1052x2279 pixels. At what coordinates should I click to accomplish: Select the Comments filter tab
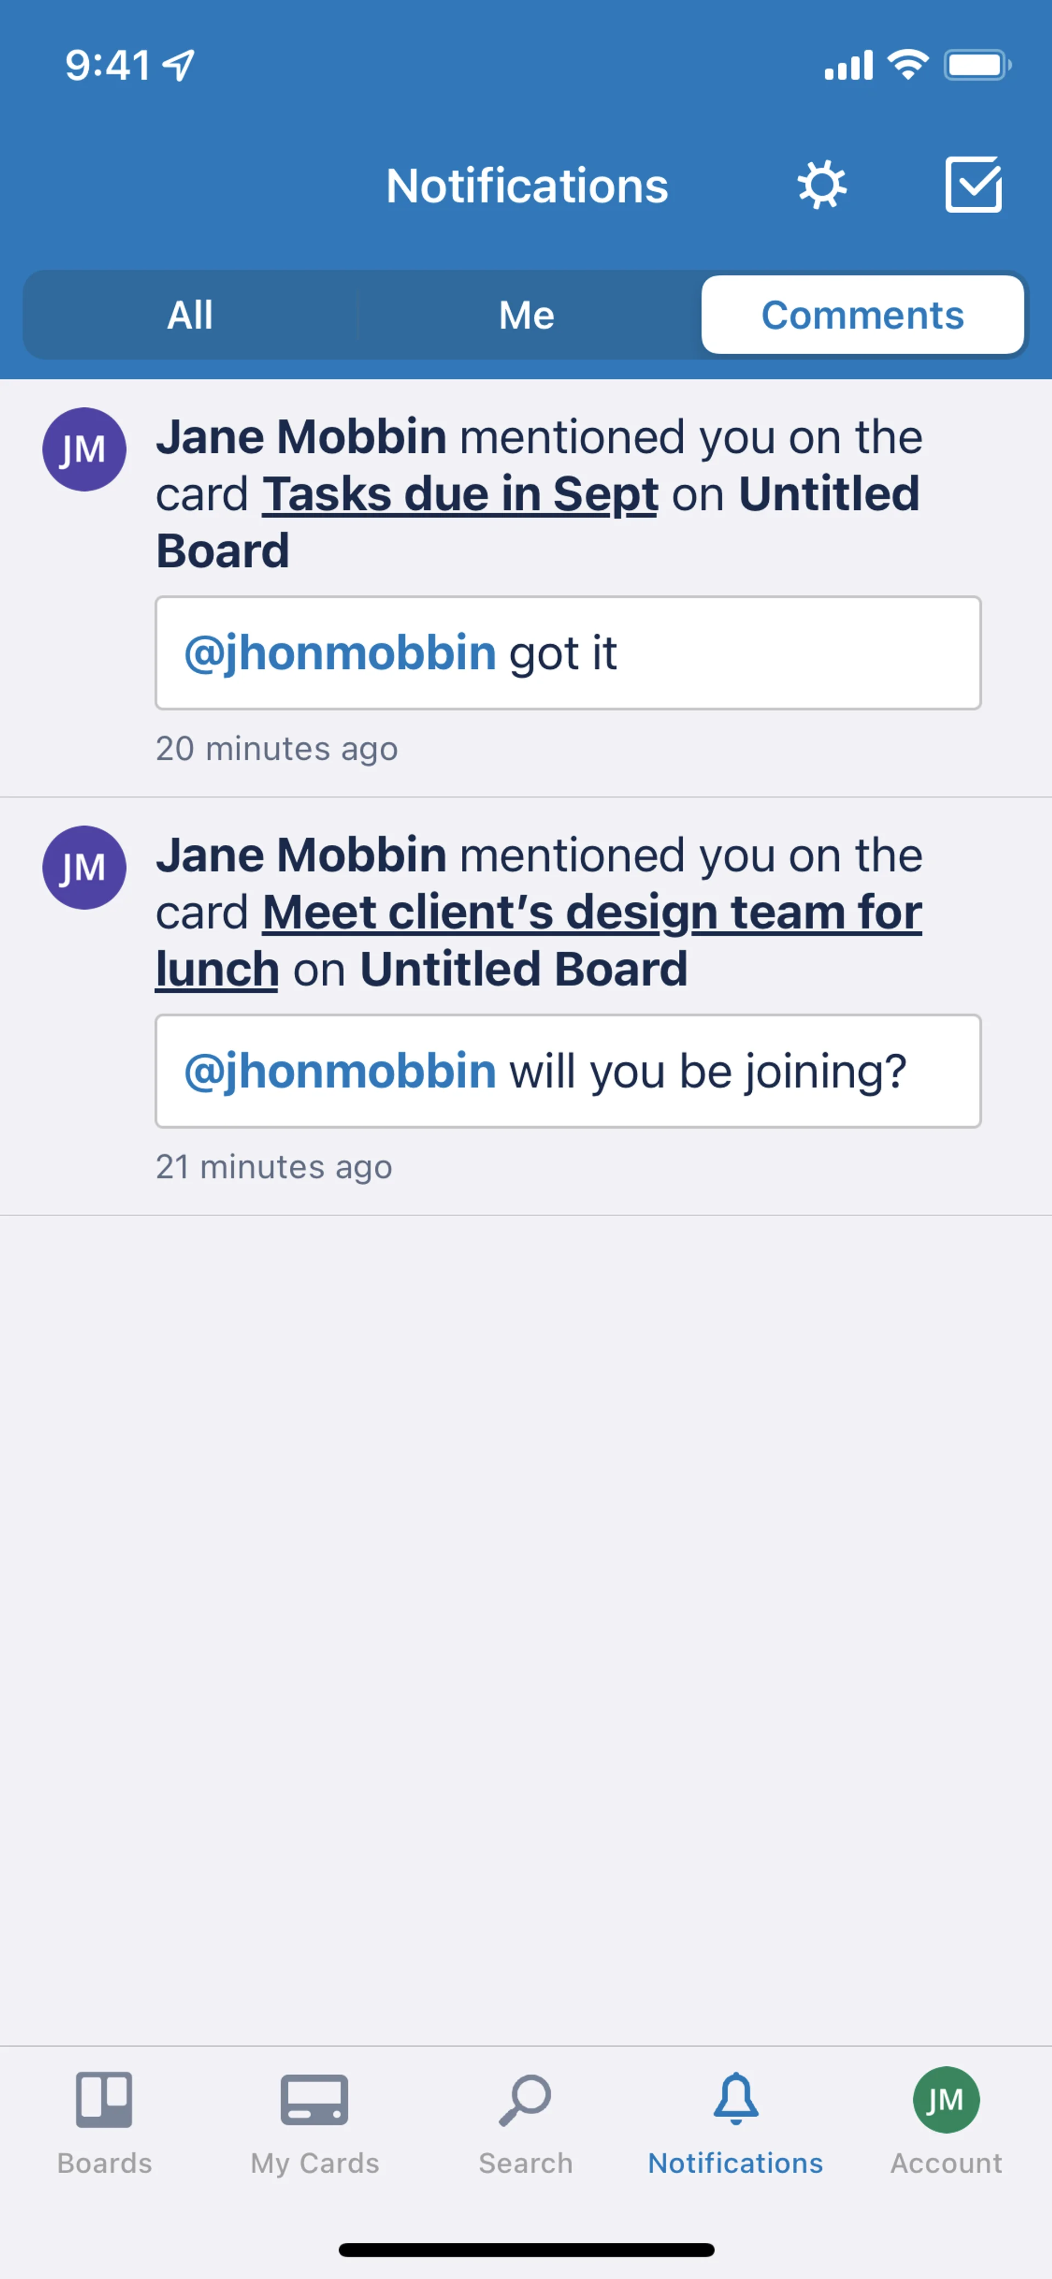point(863,315)
